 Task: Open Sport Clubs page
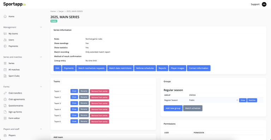click(x=14, y=76)
